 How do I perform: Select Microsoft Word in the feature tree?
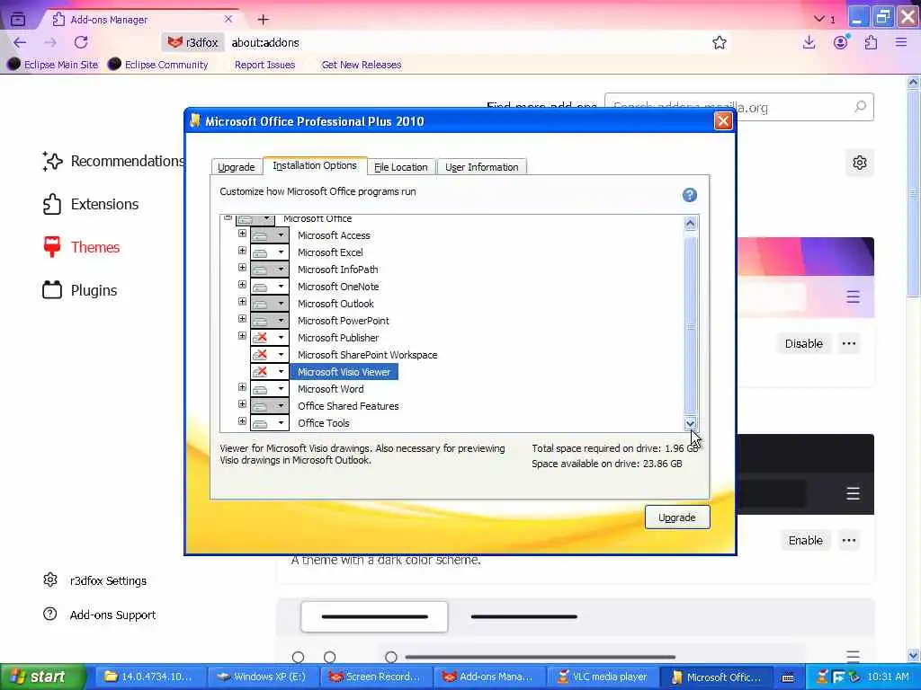tap(331, 389)
